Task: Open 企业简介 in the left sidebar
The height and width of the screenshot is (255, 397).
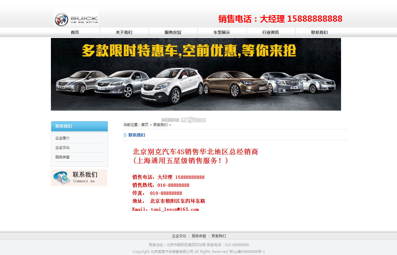Action: click(x=62, y=138)
